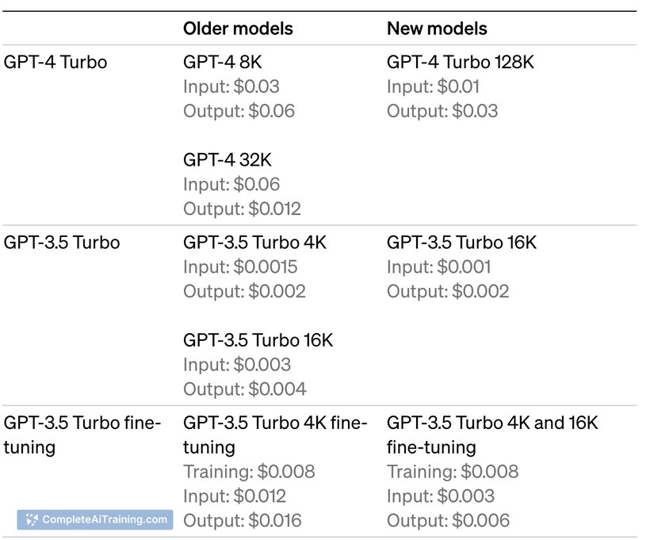Viewport: 650px width, 540px height.
Task: Click "Input: $0.01" under GPT-4 Turbo 128K
Action: pos(433,86)
